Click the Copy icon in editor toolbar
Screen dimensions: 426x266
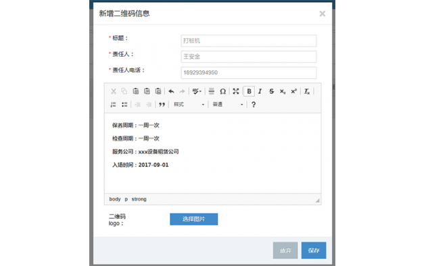pyautogui.click(x=124, y=91)
